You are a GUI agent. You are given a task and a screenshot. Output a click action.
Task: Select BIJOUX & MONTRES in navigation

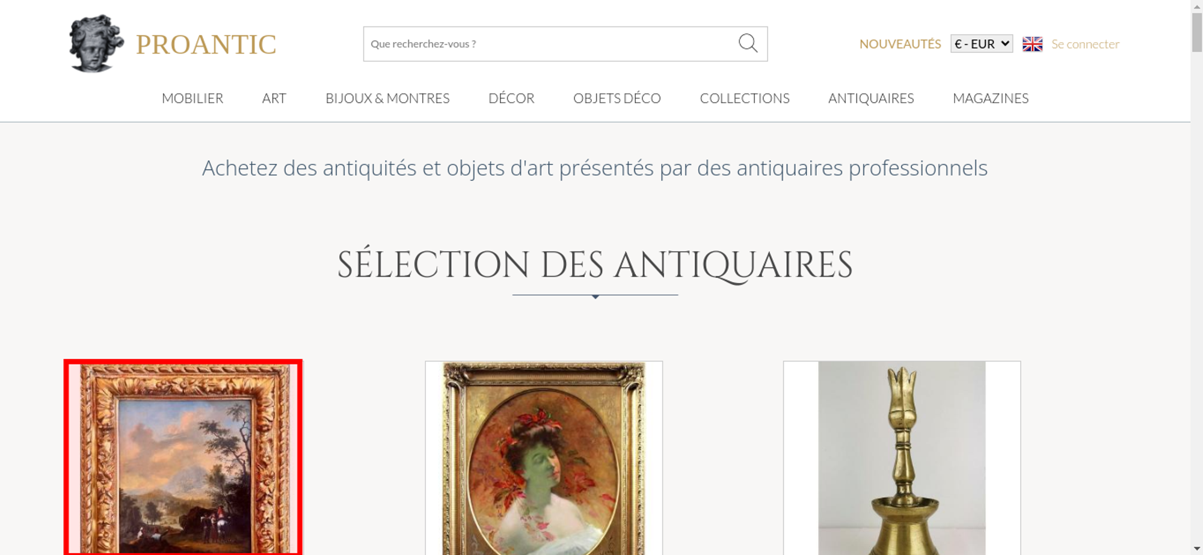click(x=387, y=98)
